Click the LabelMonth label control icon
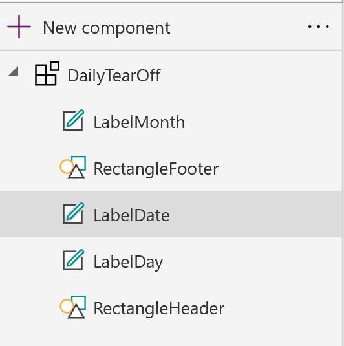Viewport: 344px width, 346px height. coord(74,120)
